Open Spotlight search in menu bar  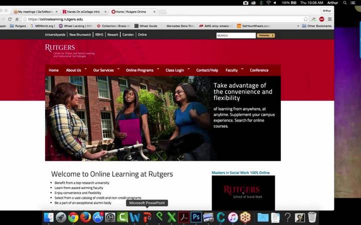tap(345, 3)
